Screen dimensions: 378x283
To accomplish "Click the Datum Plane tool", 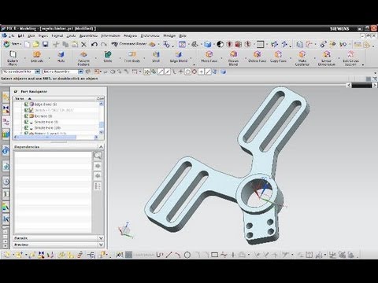I will [x=13, y=58].
